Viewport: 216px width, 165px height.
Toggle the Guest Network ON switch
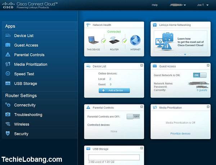[x=200, y=75]
